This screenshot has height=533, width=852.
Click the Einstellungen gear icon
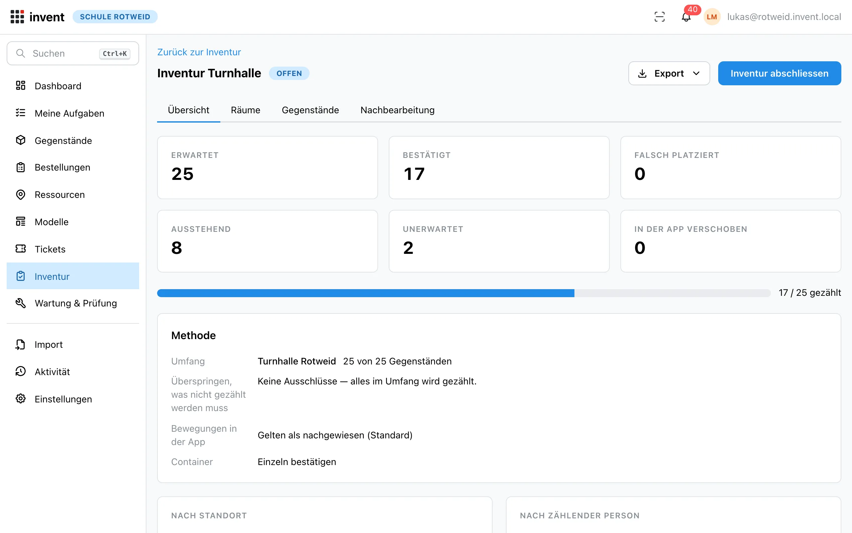click(x=20, y=399)
